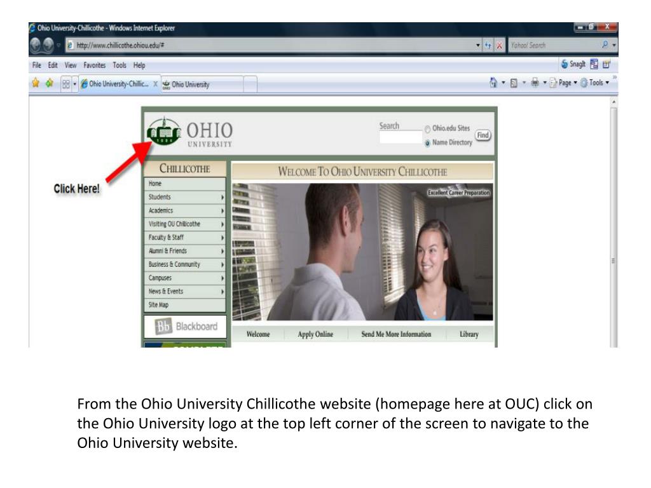Open the Help menu
651x488 pixels.
point(139,65)
